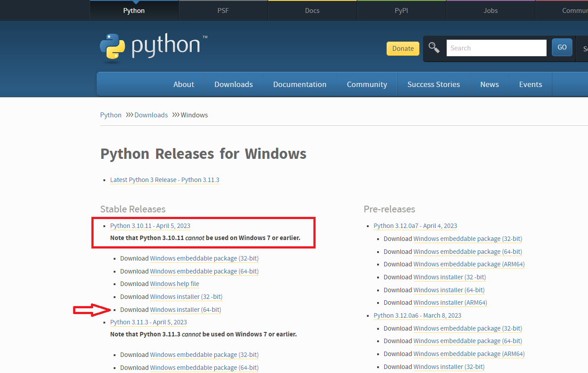
Task: Download 3.12.0a6 Windows embeddable package (64-bit)
Action: click(468, 341)
